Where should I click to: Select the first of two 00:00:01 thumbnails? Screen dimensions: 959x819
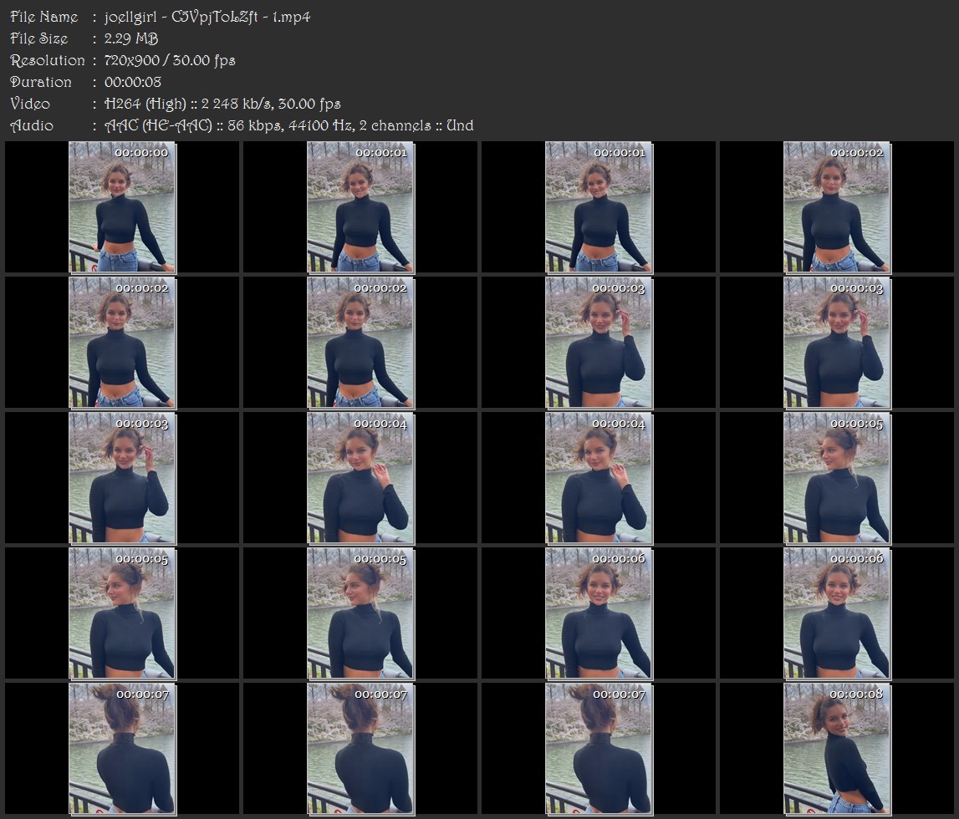(x=360, y=207)
